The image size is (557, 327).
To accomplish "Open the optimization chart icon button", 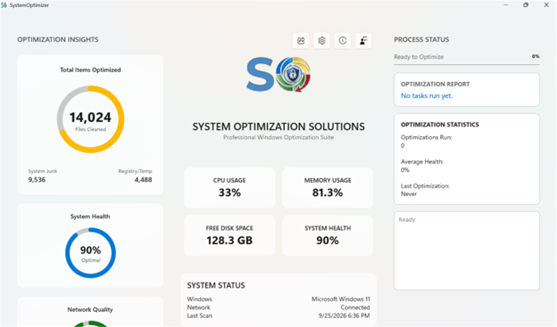I will pyautogui.click(x=301, y=41).
